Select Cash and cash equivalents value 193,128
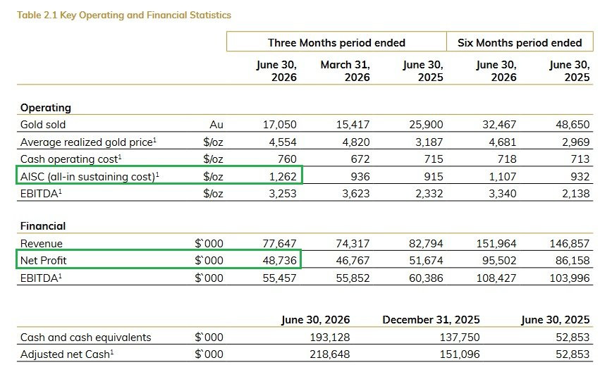 click(330, 337)
